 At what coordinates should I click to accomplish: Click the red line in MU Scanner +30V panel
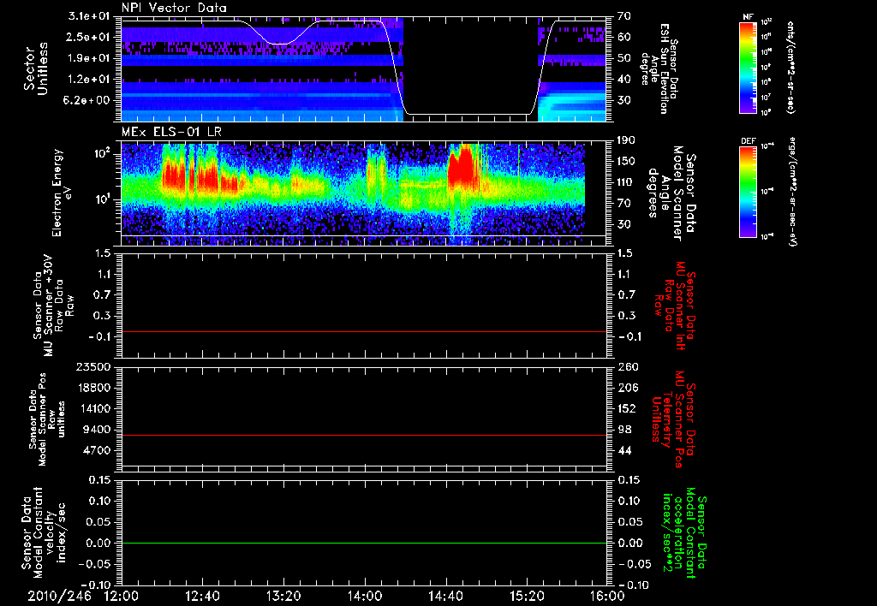click(x=363, y=331)
